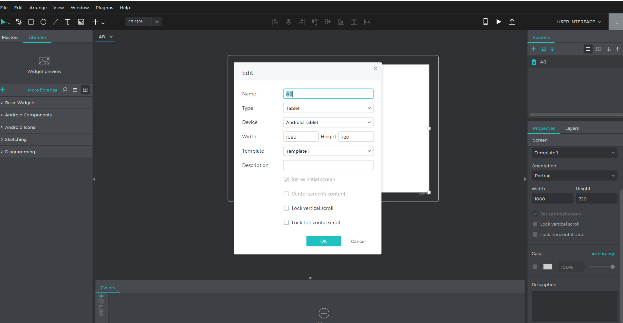This screenshot has height=323, width=623.
Task: Open the zoom percentage dropdown
Action: 157,22
